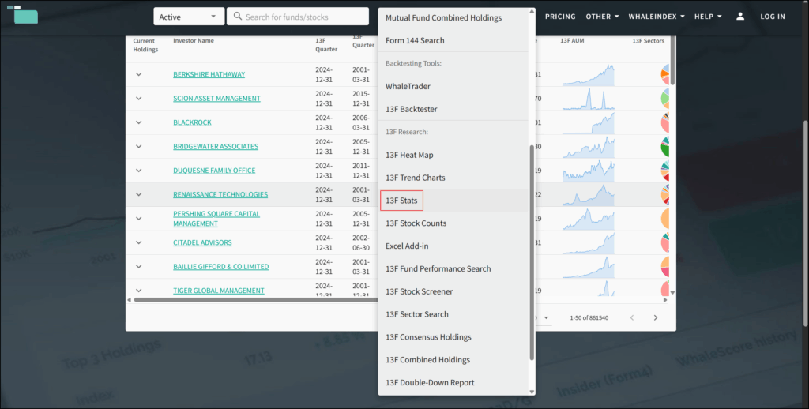Expand Citadel Advisors holdings row
Image resolution: width=809 pixels, height=409 pixels.
tap(139, 242)
